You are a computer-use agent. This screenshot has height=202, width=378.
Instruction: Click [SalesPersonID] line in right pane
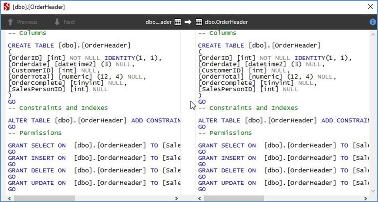(248, 89)
